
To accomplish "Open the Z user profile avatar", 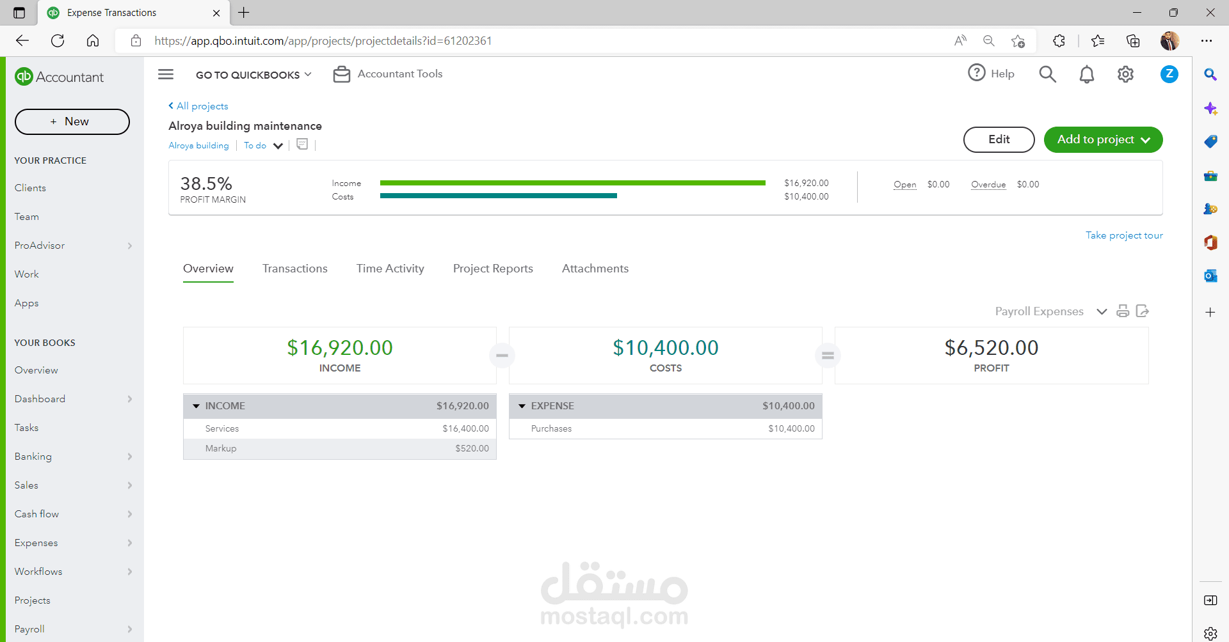I will (x=1169, y=74).
